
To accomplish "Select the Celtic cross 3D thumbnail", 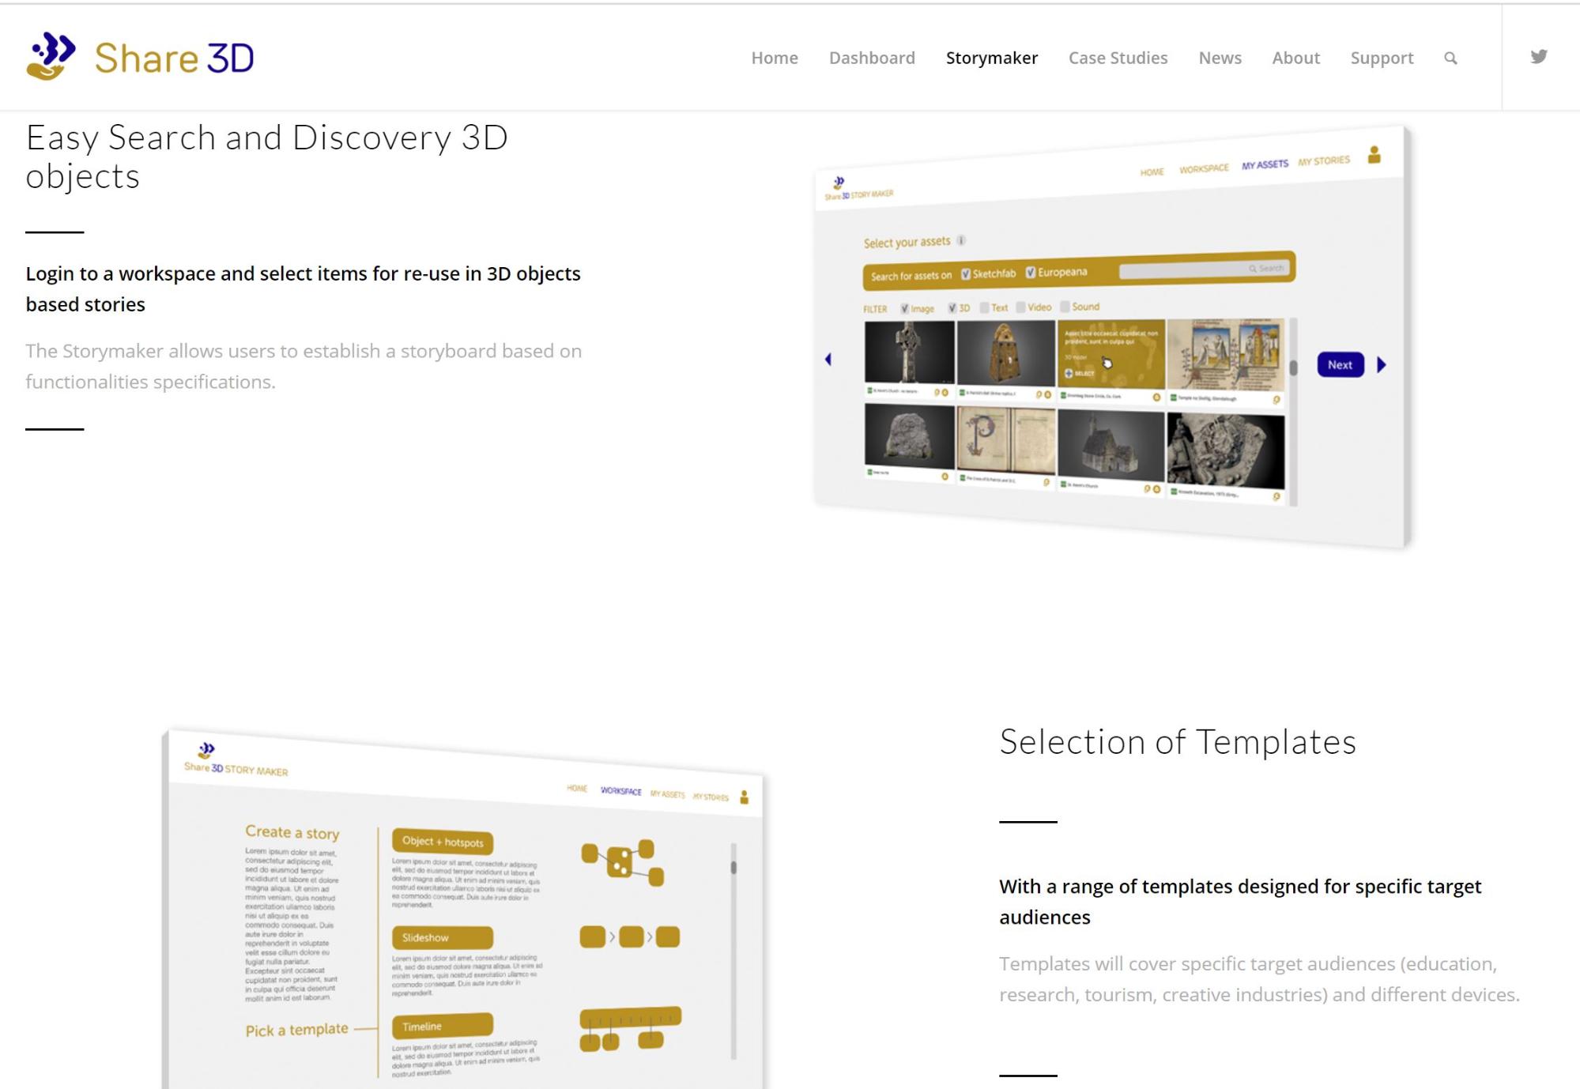I will pos(909,352).
